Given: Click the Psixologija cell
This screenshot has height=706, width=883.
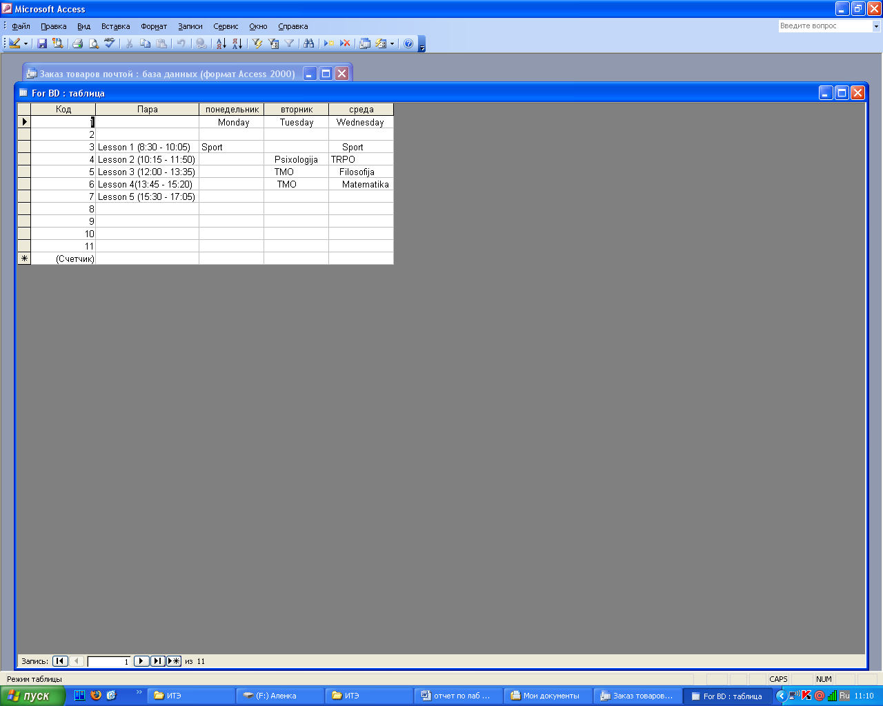Looking at the screenshot, I should 297,159.
